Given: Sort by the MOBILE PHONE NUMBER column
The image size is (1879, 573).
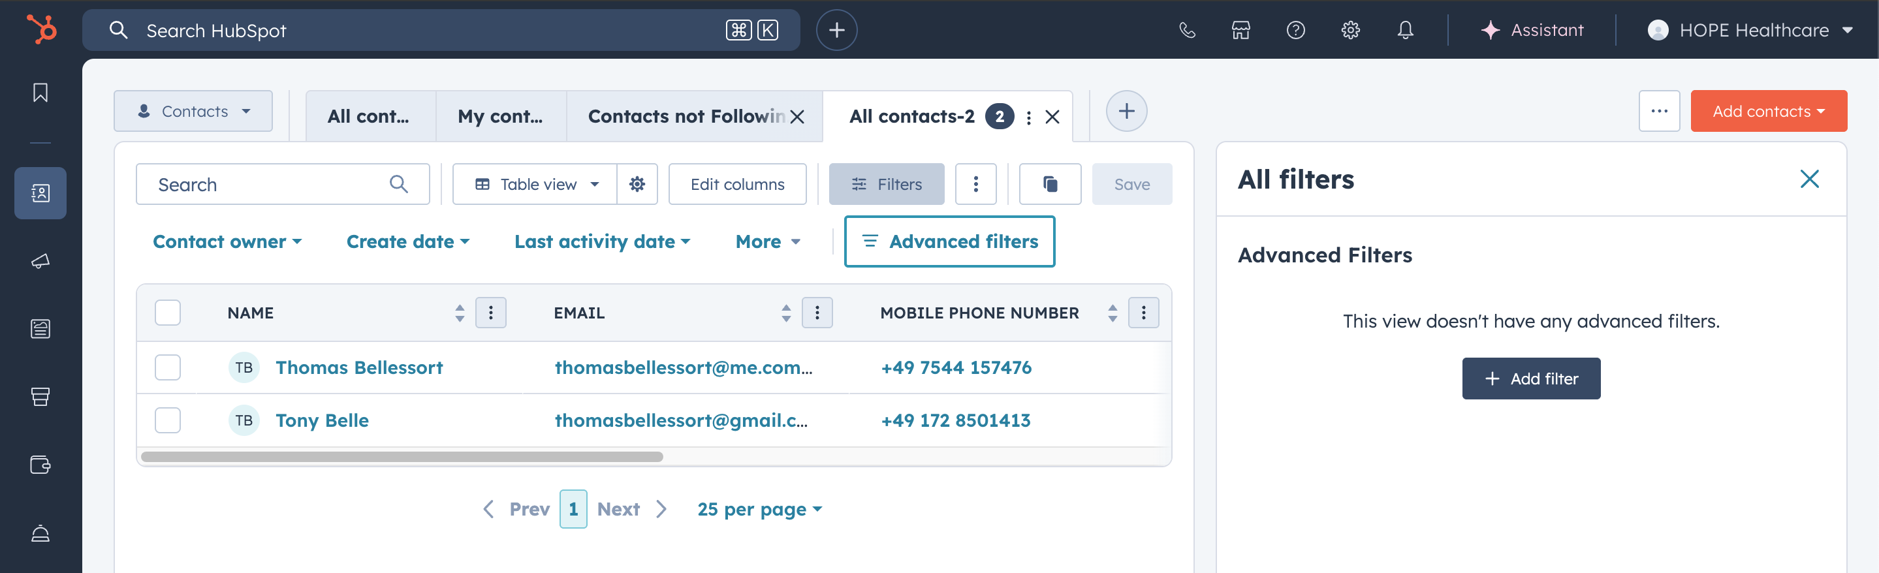Looking at the screenshot, I should click(x=1113, y=313).
